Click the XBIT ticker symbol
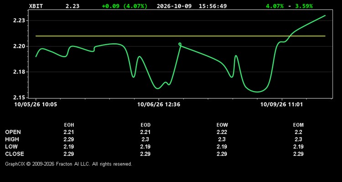342x182 pixels. (36, 6)
